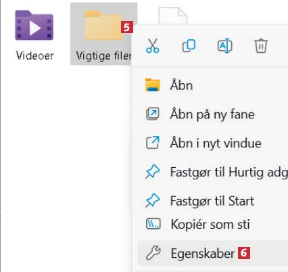Click the Copy icon in context menu
Screen dimensions: 288x272
[x=189, y=46]
